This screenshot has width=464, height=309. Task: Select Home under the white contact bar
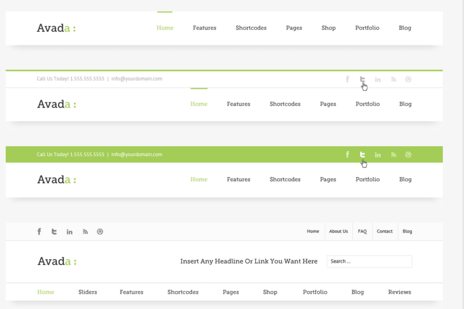click(x=199, y=104)
